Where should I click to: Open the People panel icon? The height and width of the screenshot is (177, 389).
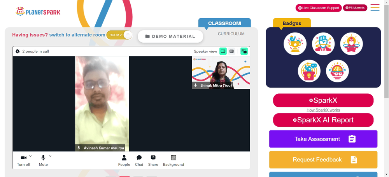pyautogui.click(x=124, y=158)
